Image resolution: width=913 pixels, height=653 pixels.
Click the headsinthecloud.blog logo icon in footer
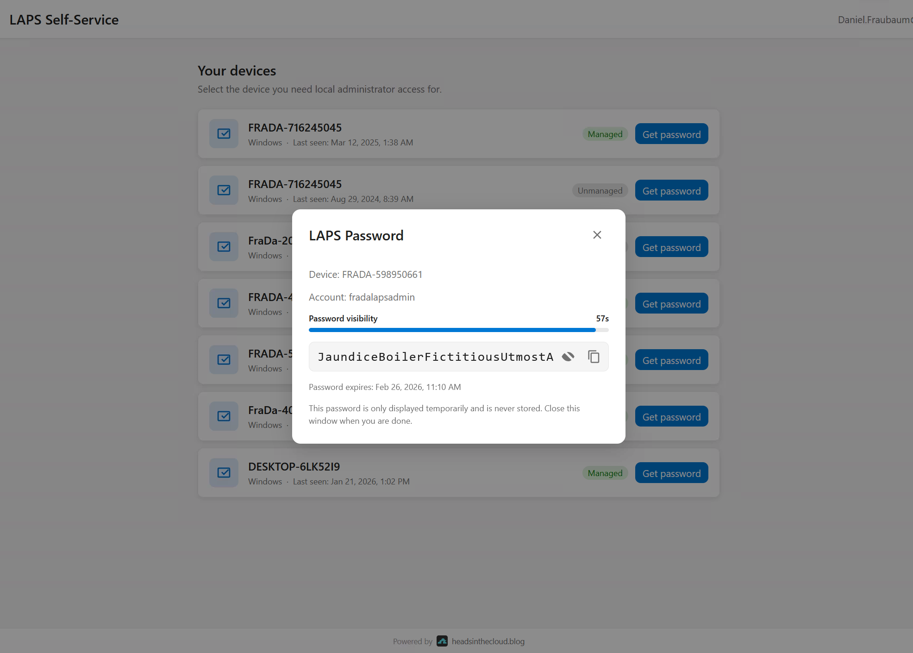tap(443, 641)
